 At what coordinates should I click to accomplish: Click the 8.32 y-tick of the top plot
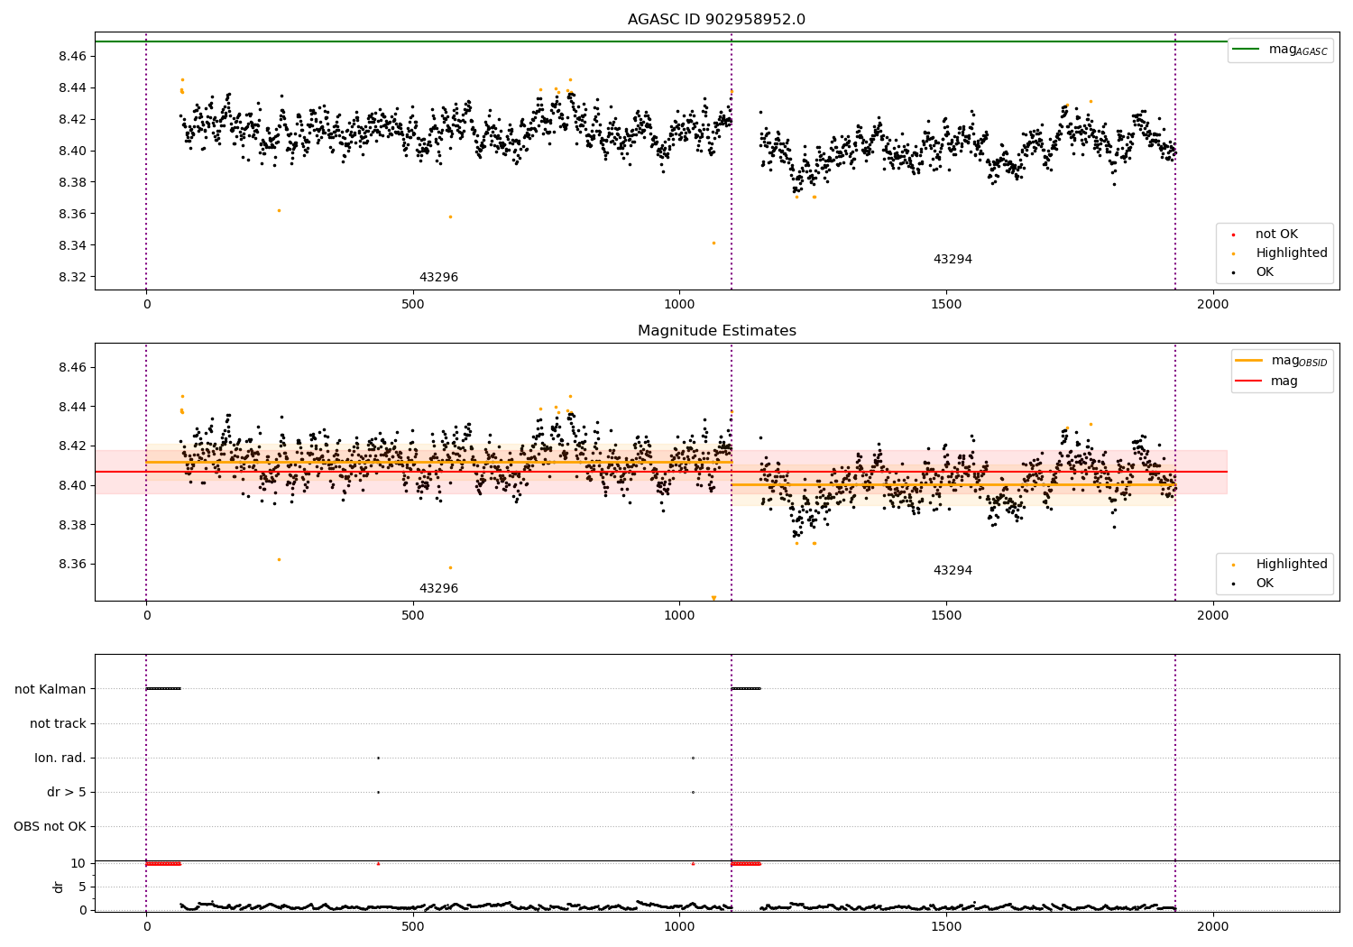click(72, 278)
